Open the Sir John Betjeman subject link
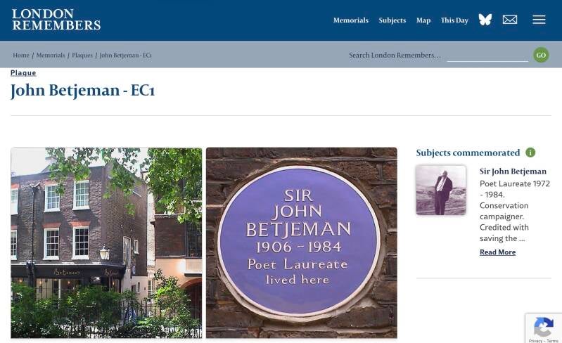The height and width of the screenshot is (343, 562). 513,171
